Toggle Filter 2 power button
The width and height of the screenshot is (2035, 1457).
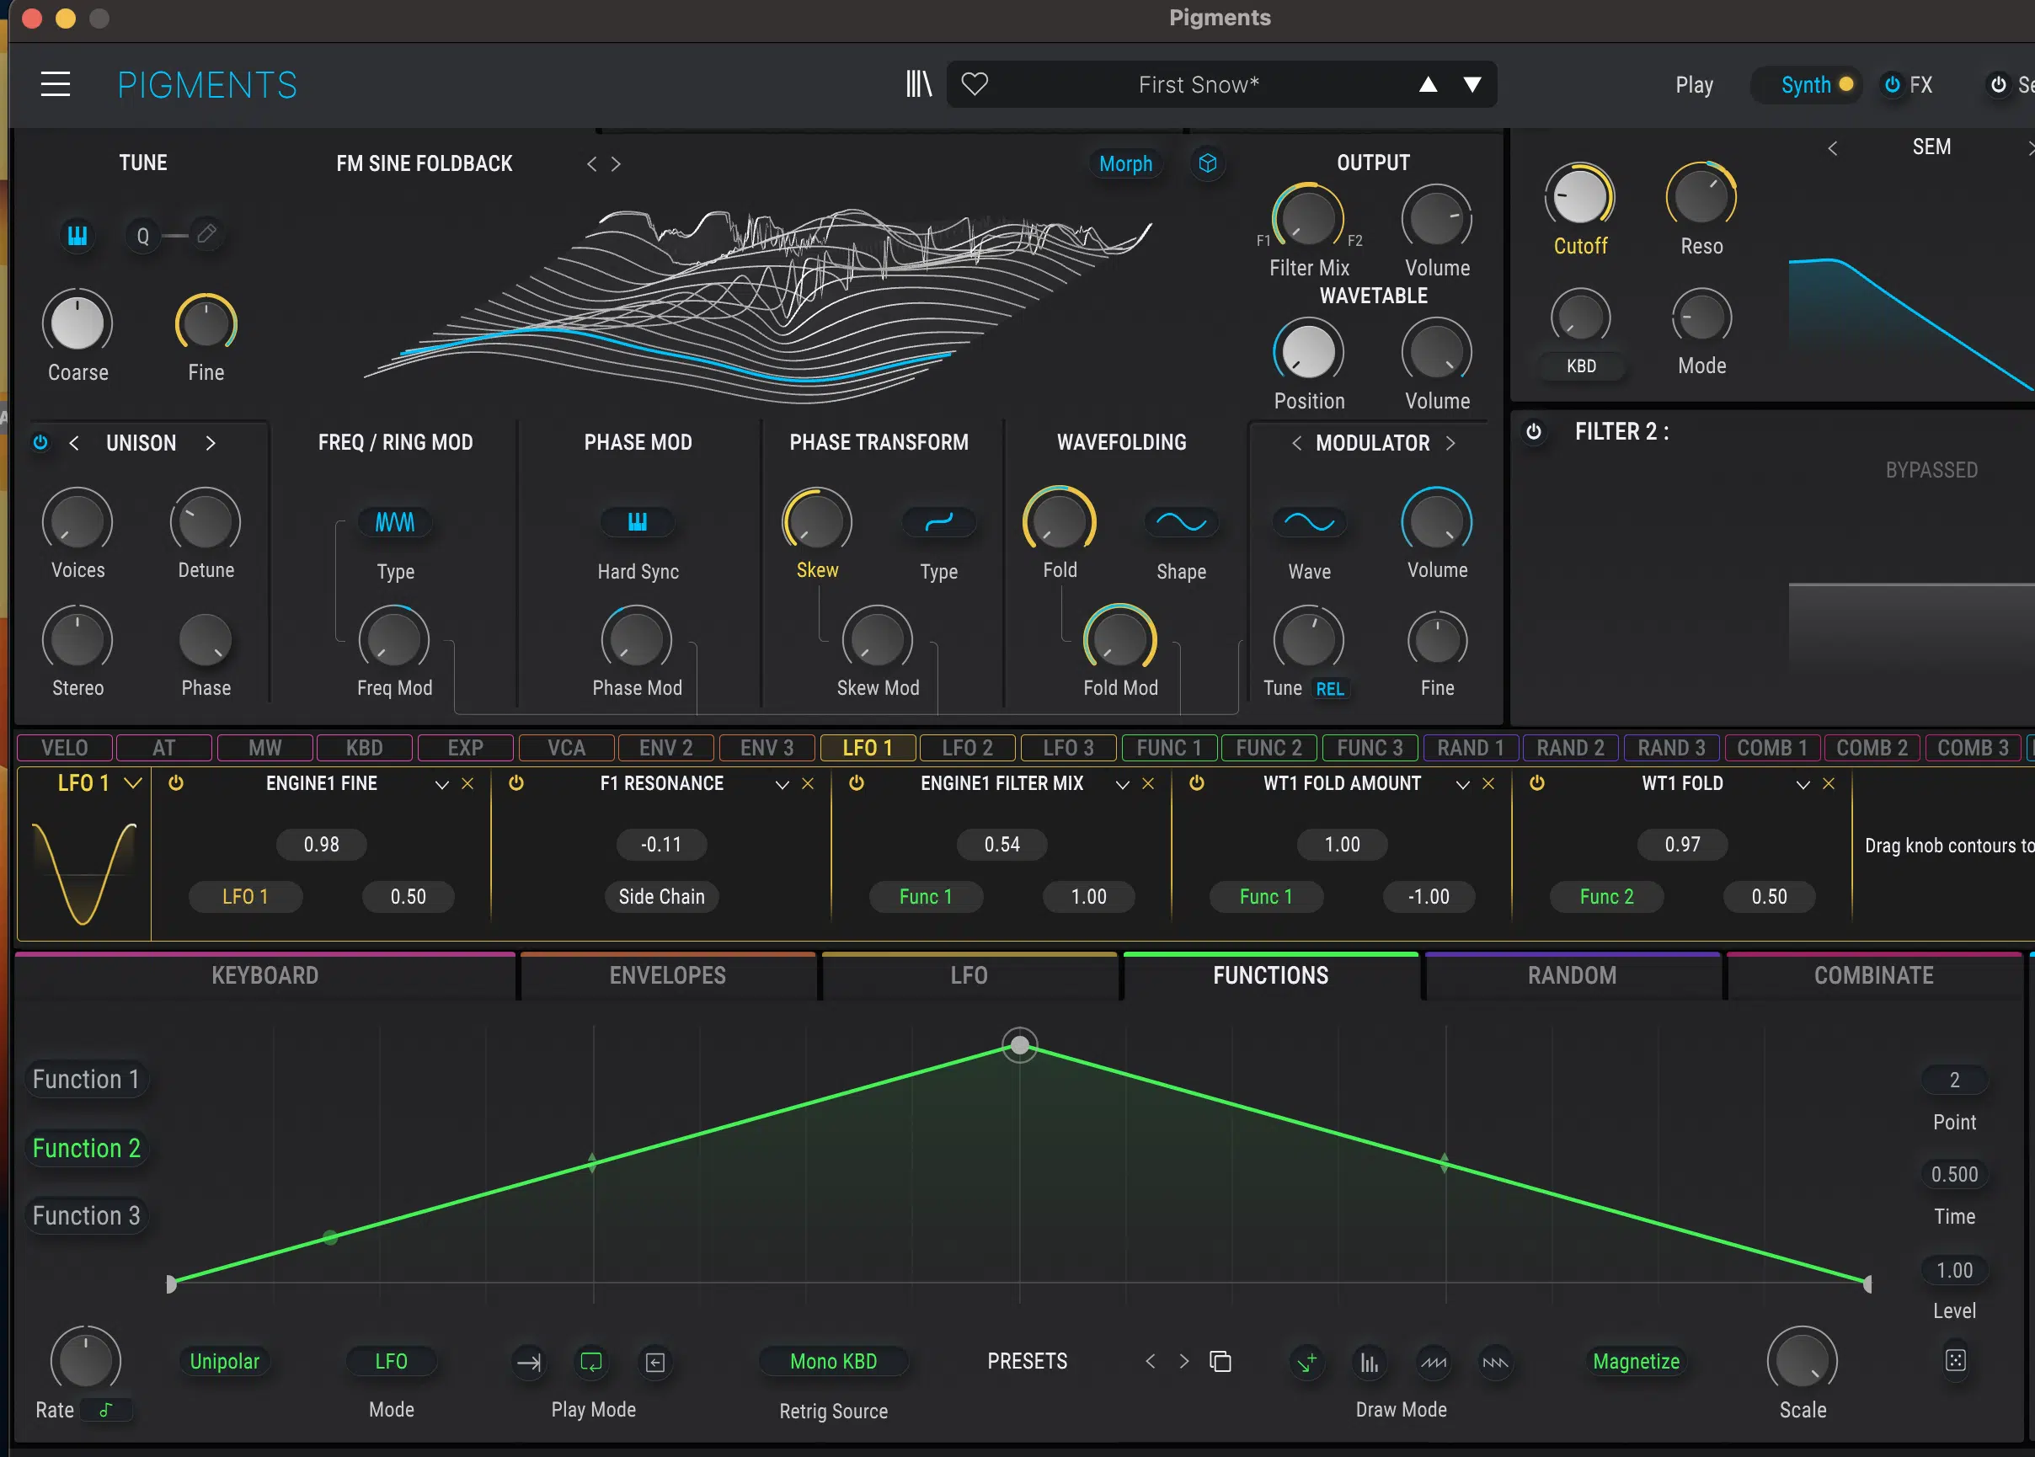tap(1535, 431)
